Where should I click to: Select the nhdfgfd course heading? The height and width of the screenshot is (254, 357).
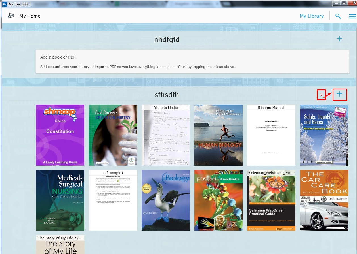[x=167, y=39]
